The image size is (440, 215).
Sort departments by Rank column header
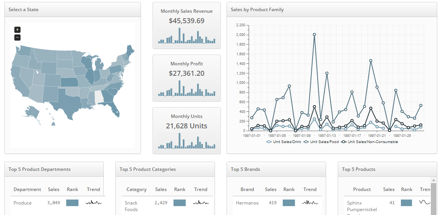coord(72,189)
